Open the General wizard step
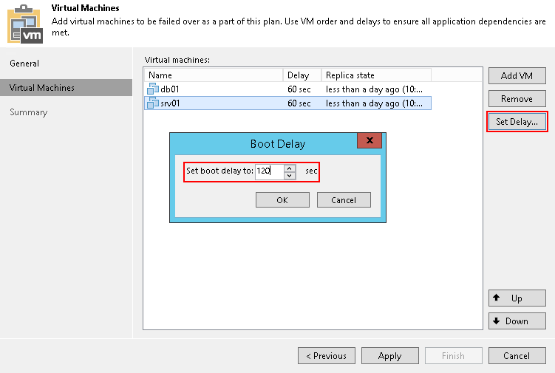This screenshot has height=373, width=555. tap(24, 64)
